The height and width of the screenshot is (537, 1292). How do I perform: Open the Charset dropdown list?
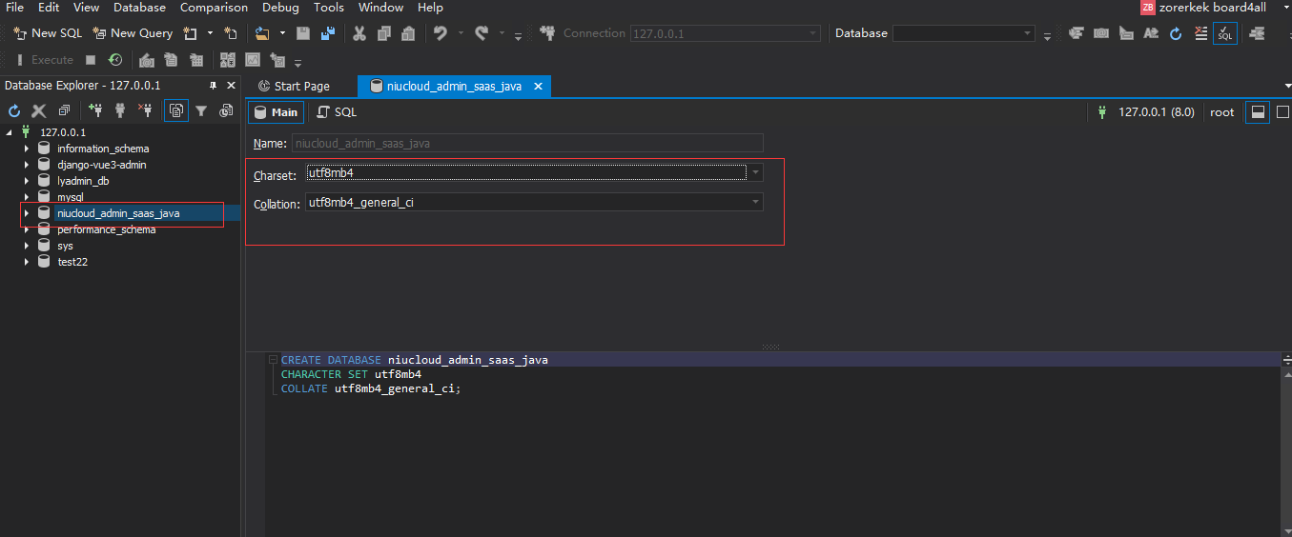[755, 173]
